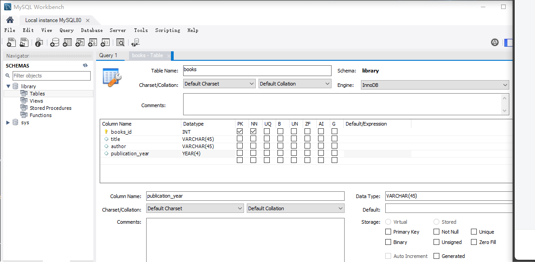The image size is (535, 262).
Task: Close the Local instance MySQL80 tab
Action: click(88, 20)
